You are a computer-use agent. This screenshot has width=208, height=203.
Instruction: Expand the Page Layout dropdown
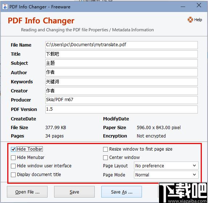[166, 166]
